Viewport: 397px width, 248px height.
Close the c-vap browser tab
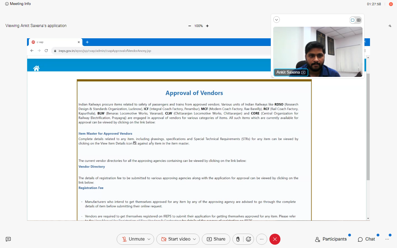(79, 42)
